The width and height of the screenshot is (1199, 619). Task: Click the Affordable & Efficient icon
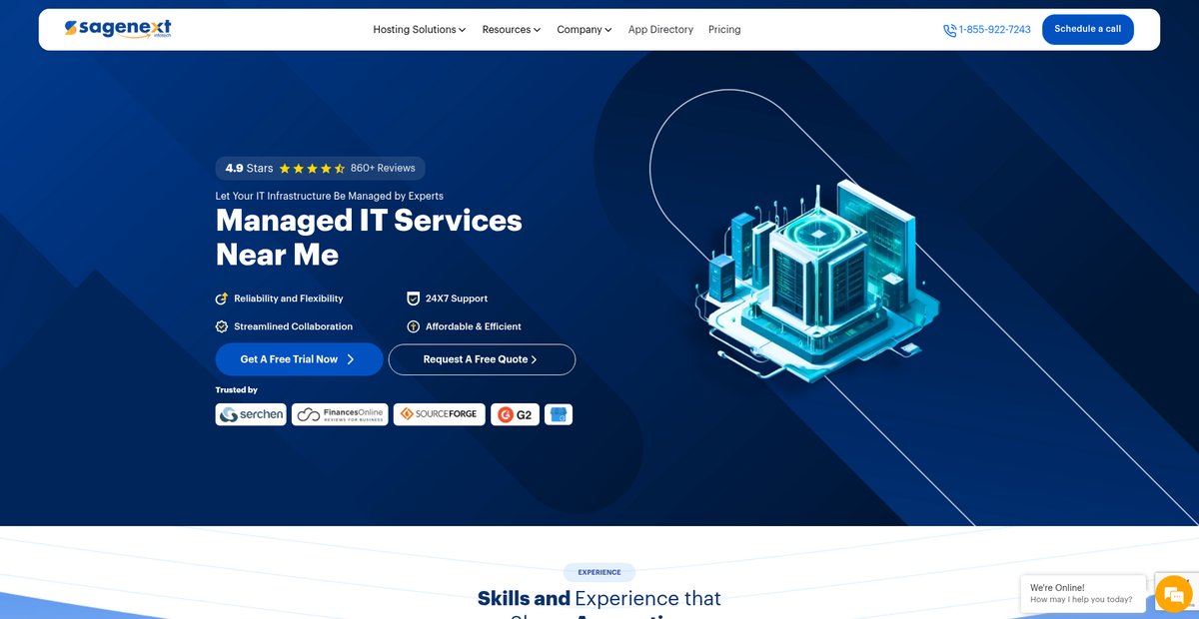coord(413,326)
